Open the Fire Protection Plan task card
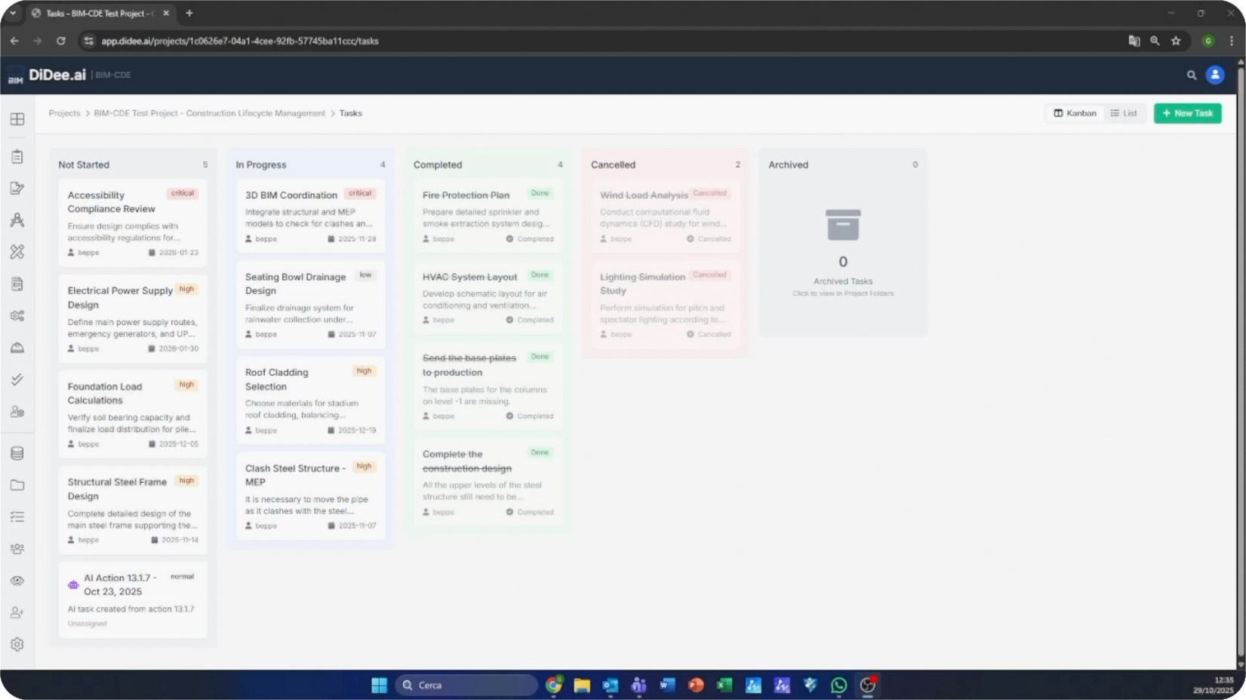 488,216
